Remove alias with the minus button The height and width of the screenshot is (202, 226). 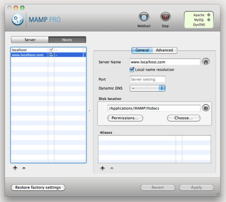coord(112,168)
